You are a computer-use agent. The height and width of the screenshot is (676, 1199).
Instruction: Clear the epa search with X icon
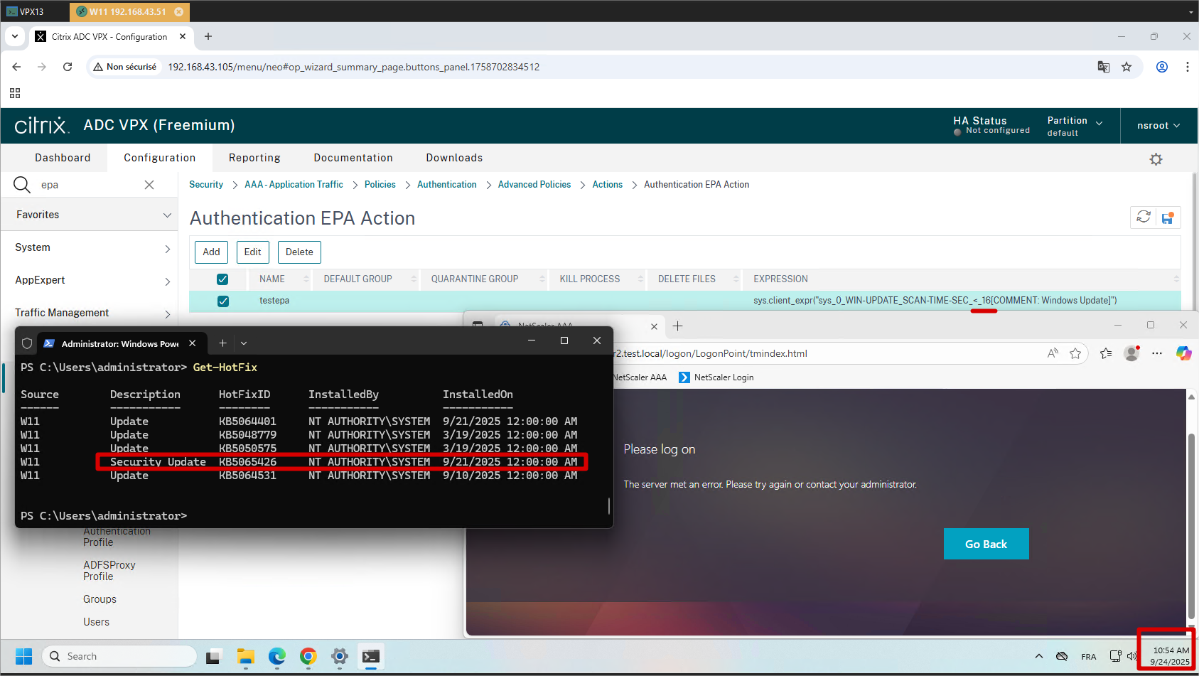tap(149, 185)
